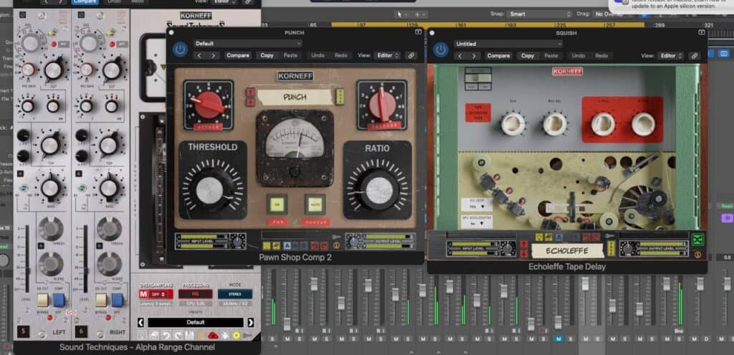Click the red channel link icon in Sound Techniques
734x355 pixels.
pos(71,311)
